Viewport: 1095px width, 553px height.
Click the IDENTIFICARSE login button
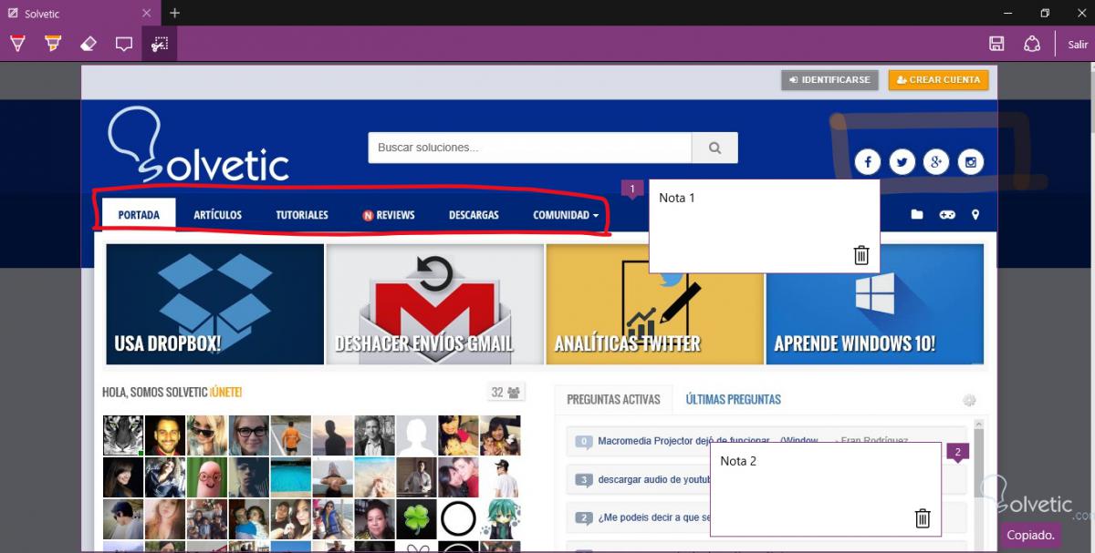(x=829, y=80)
